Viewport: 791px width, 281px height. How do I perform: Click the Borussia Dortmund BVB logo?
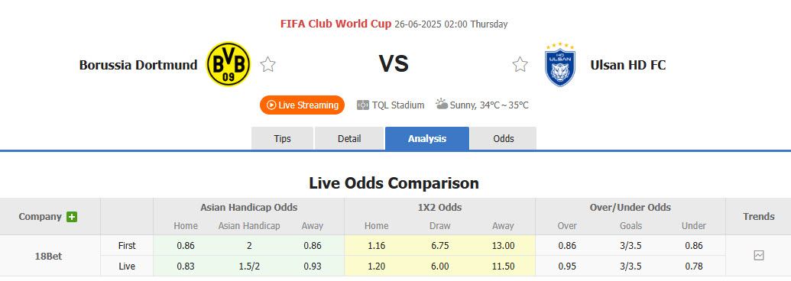click(229, 64)
